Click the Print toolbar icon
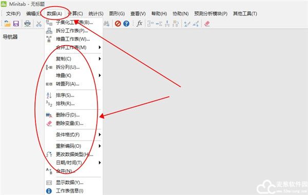Image resolution: width=308 pixels, height=195 pixels. pos(27,24)
